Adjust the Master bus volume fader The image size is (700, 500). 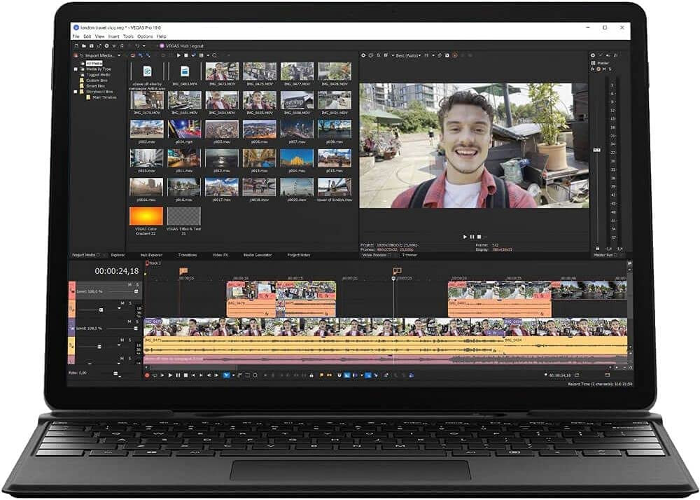[597, 150]
